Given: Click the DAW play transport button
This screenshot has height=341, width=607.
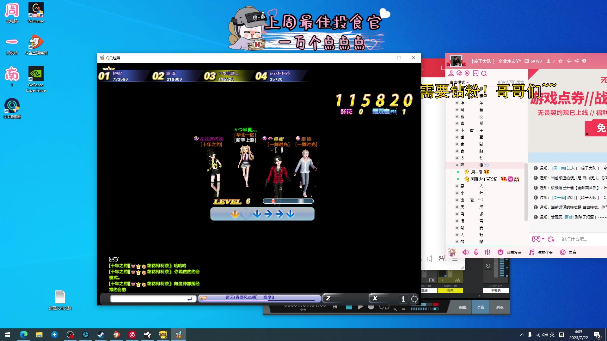Looking at the screenshot, I should (x=360, y=307).
